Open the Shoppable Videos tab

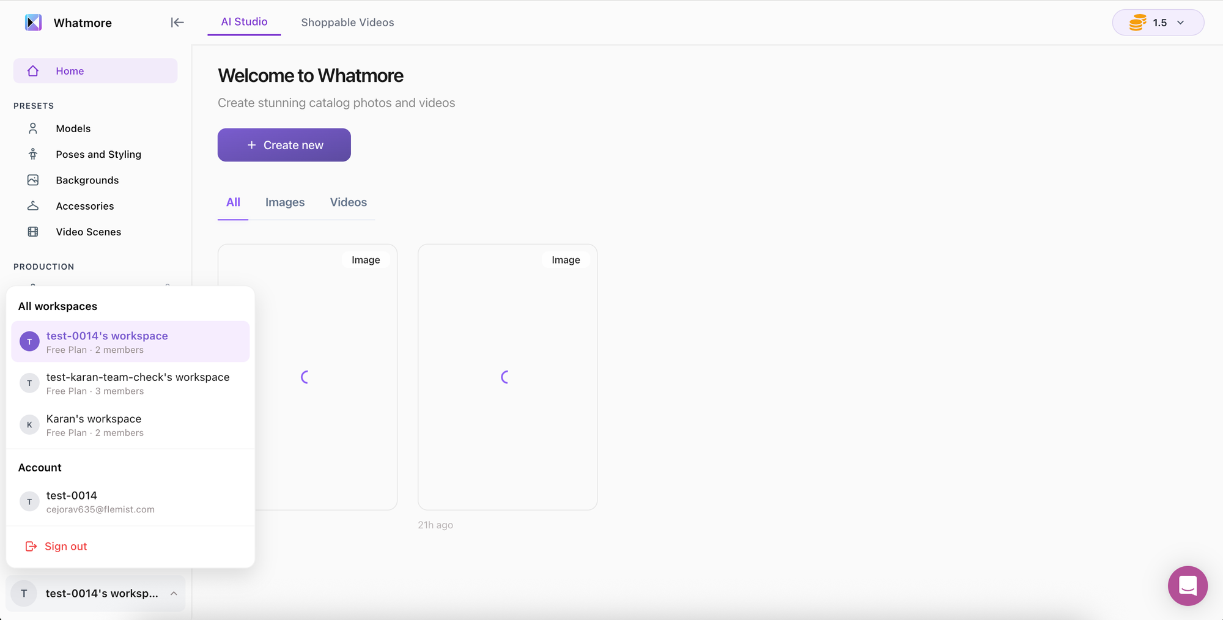tap(347, 23)
